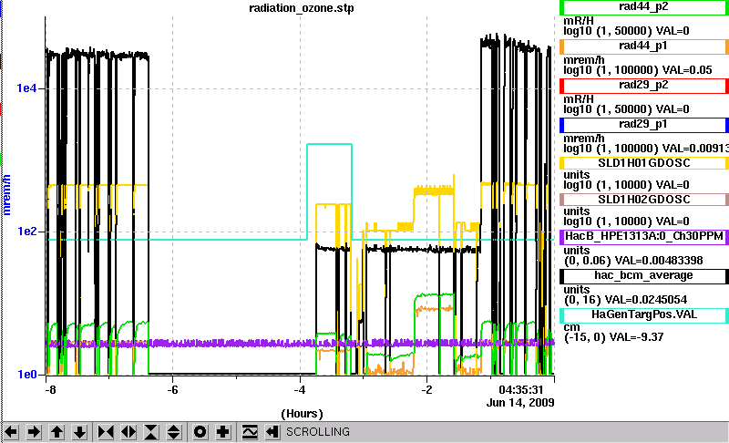Select the rad44_p2 legend entry
This screenshot has width=729, height=443.
click(x=644, y=7)
